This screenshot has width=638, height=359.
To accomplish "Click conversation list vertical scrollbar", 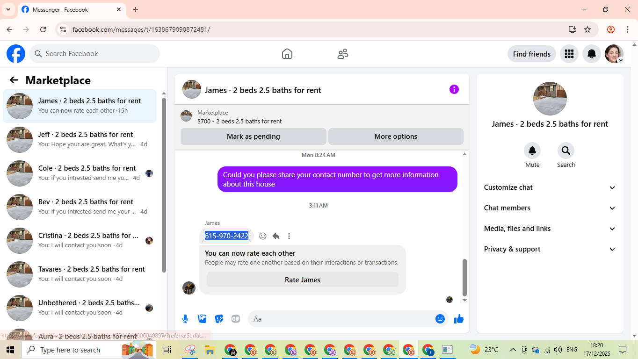I will (x=164, y=185).
